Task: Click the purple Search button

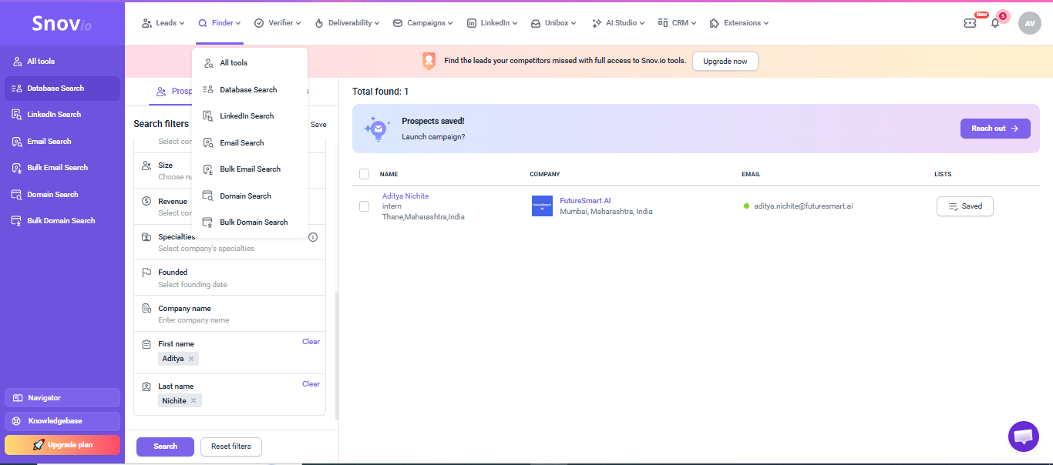Action: tap(165, 447)
